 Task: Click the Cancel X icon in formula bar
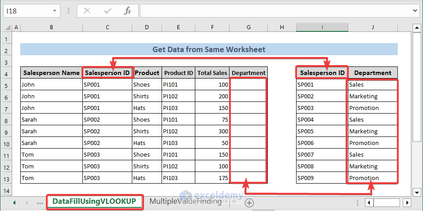[87, 11]
